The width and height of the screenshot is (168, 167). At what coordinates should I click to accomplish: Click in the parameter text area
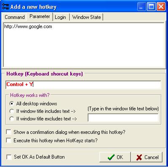[84, 45]
